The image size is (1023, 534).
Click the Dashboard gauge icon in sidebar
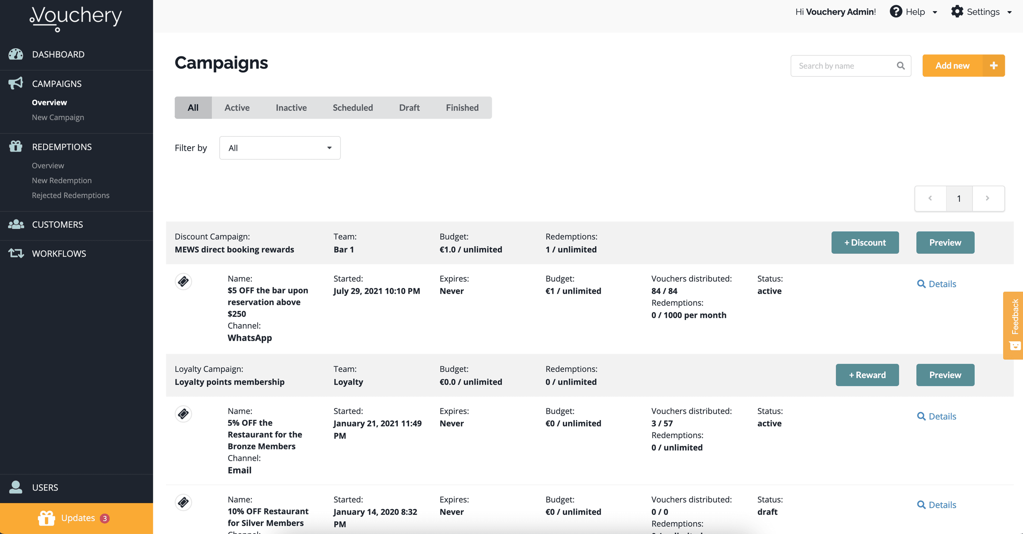click(x=16, y=54)
